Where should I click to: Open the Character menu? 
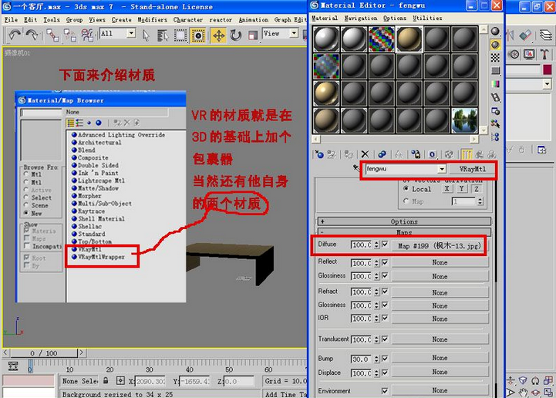pyautogui.click(x=188, y=20)
